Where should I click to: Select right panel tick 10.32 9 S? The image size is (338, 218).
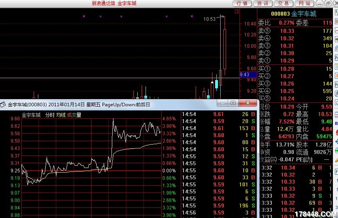point(296,196)
